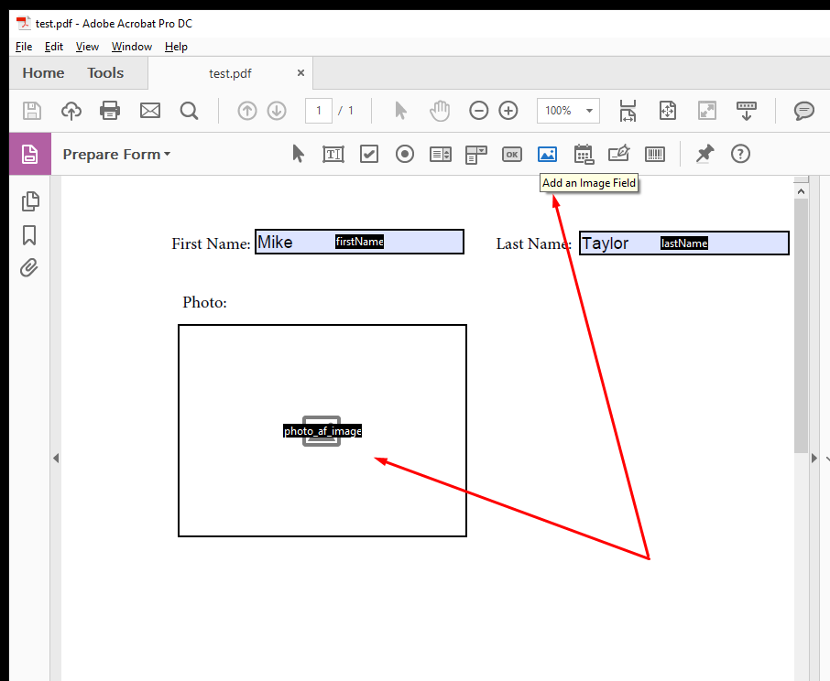Switch to the Home tab
The height and width of the screenshot is (681, 830).
click(x=43, y=73)
